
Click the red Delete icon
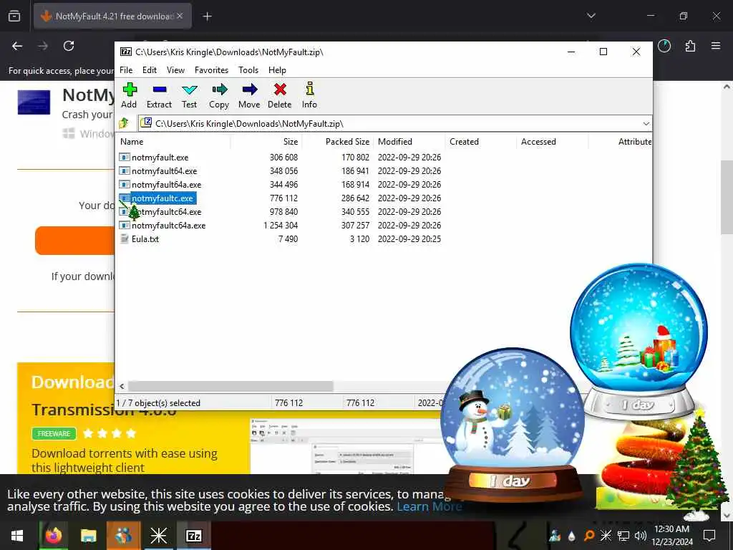[x=280, y=90]
